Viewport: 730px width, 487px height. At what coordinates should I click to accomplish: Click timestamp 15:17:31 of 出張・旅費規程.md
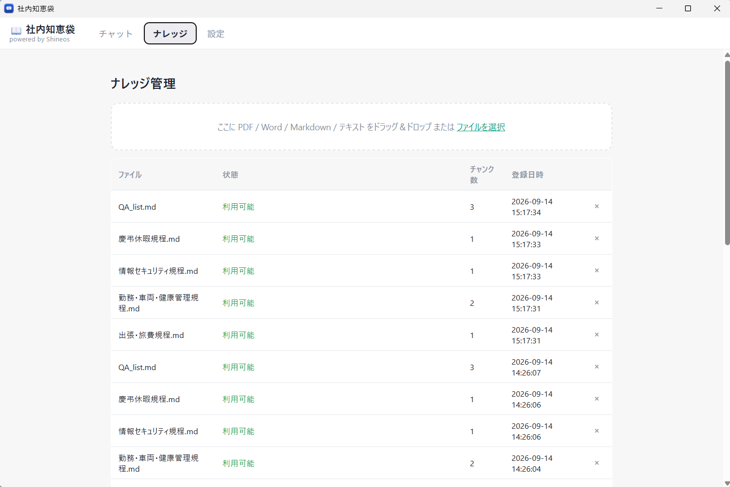click(x=532, y=335)
